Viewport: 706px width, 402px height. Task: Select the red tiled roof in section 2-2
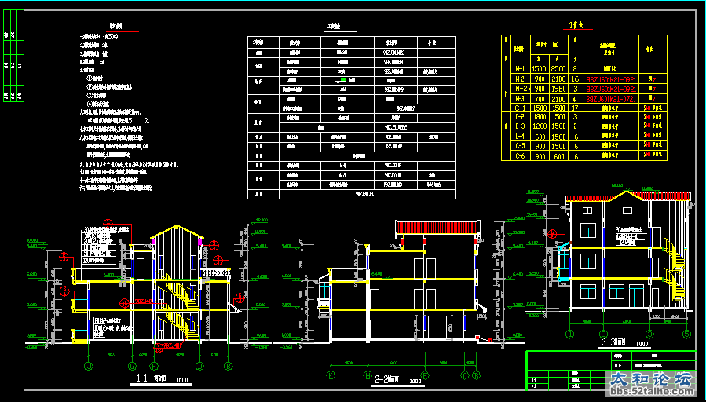pos(437,228)
